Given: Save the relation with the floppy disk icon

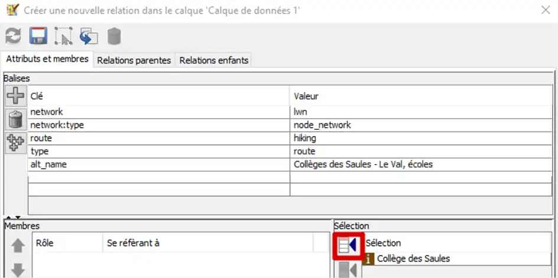Looking at the screenshot, I should [38, 37].
